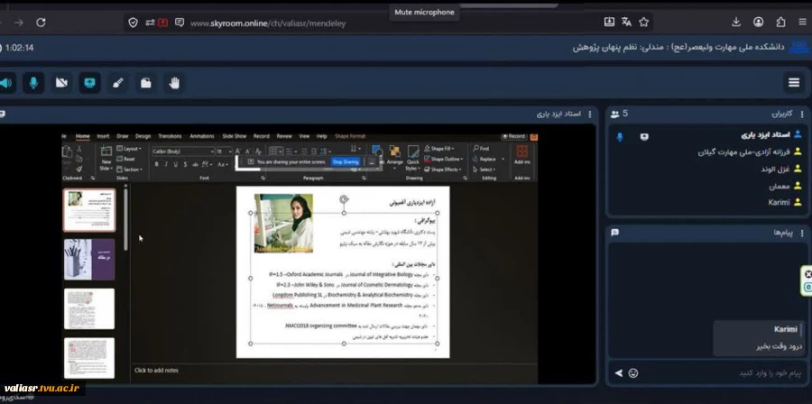Click the skyroom.online URL address field
The width and height of the screenshot is (812, 404).
click(x=268, y=23)
